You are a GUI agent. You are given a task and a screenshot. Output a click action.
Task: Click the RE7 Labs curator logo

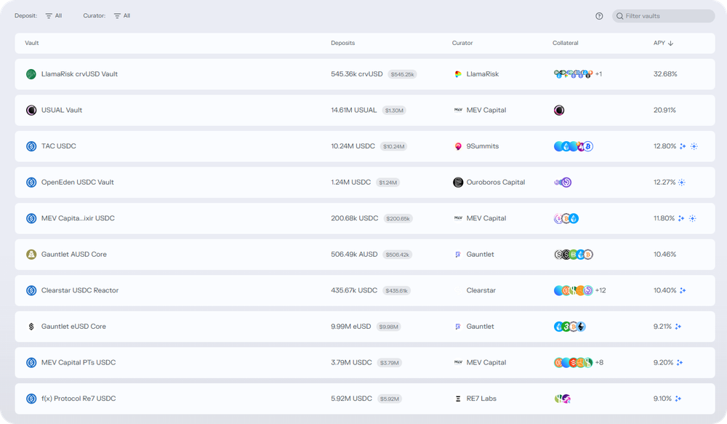coord(458,399)
